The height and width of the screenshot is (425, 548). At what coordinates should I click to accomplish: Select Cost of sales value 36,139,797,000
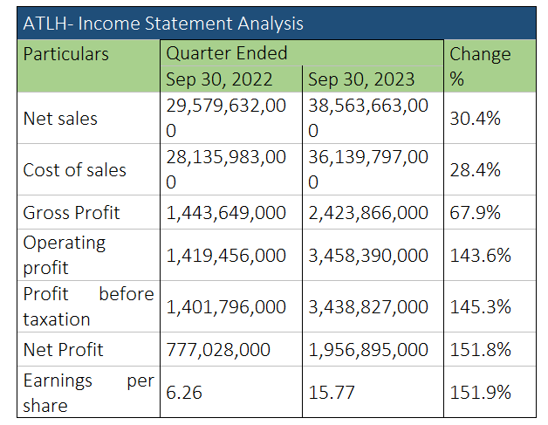[368, 169]
